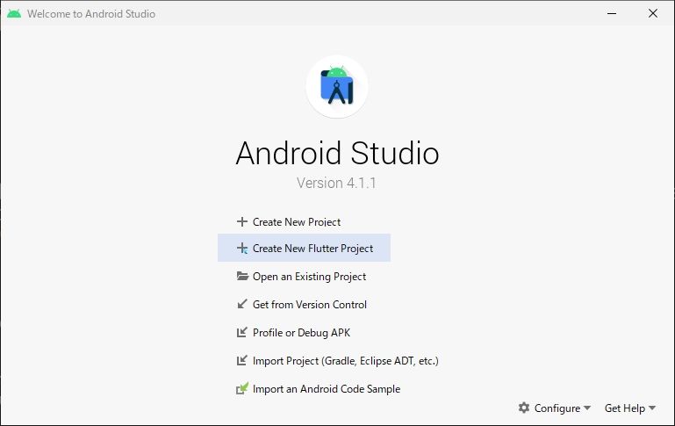675x426 pixels.
Task: Click the Android Studio logo in the center
Action: coord(337,86)
